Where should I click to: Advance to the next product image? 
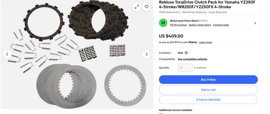pyautogui.click(x=147, y=54)
